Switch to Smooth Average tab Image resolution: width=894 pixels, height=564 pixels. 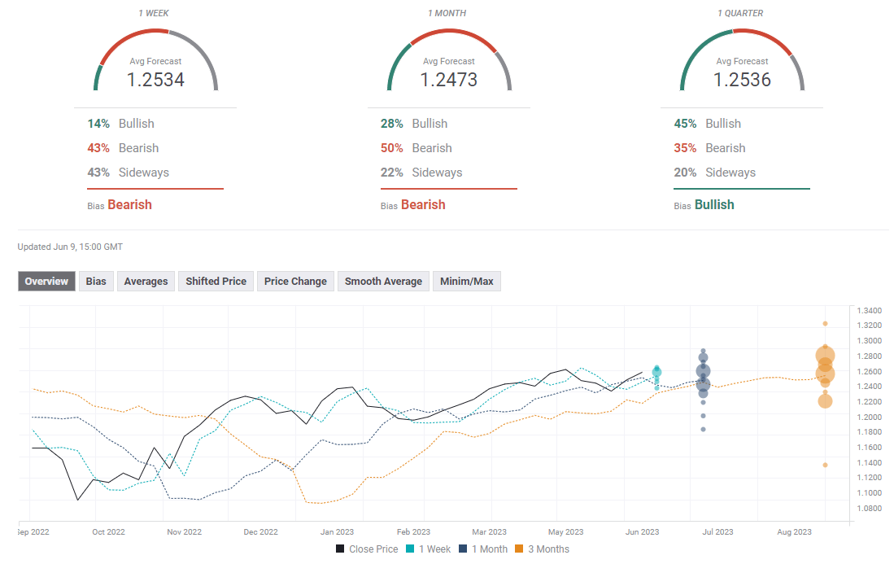pos(383,282)
